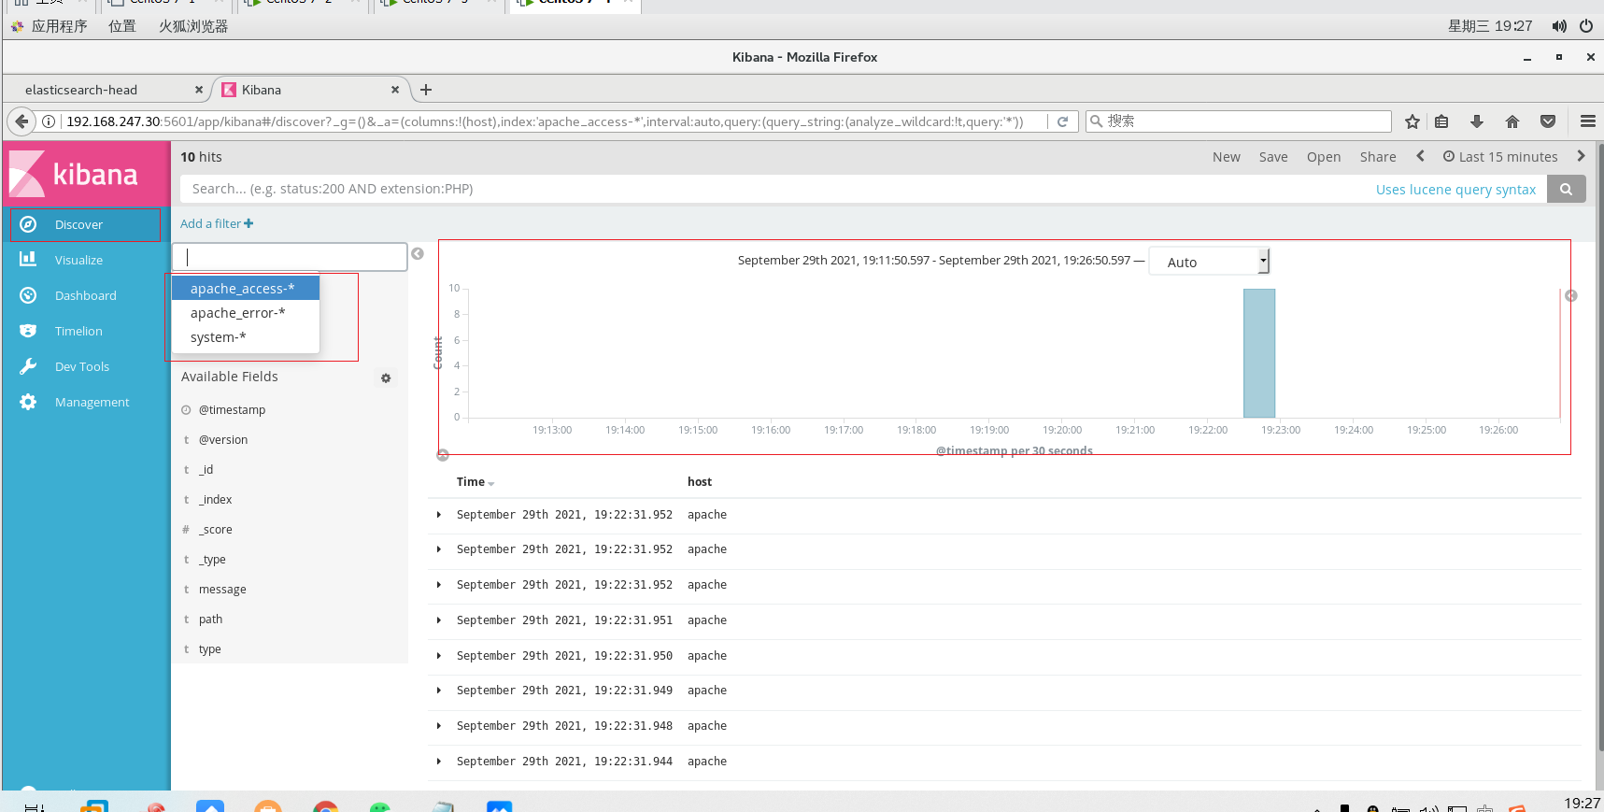The width and height of the screenshot is (1604, 812).
Task: Select the _score field
Action: 215,530
